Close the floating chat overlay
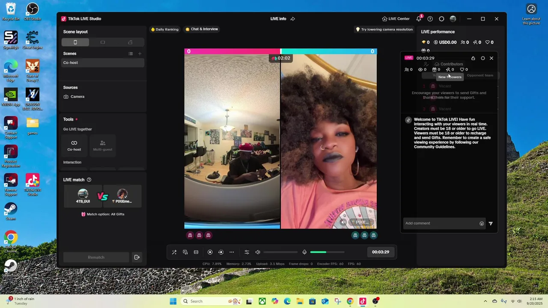The height and width of the screenshot is (308, 548). coord(491,58)
